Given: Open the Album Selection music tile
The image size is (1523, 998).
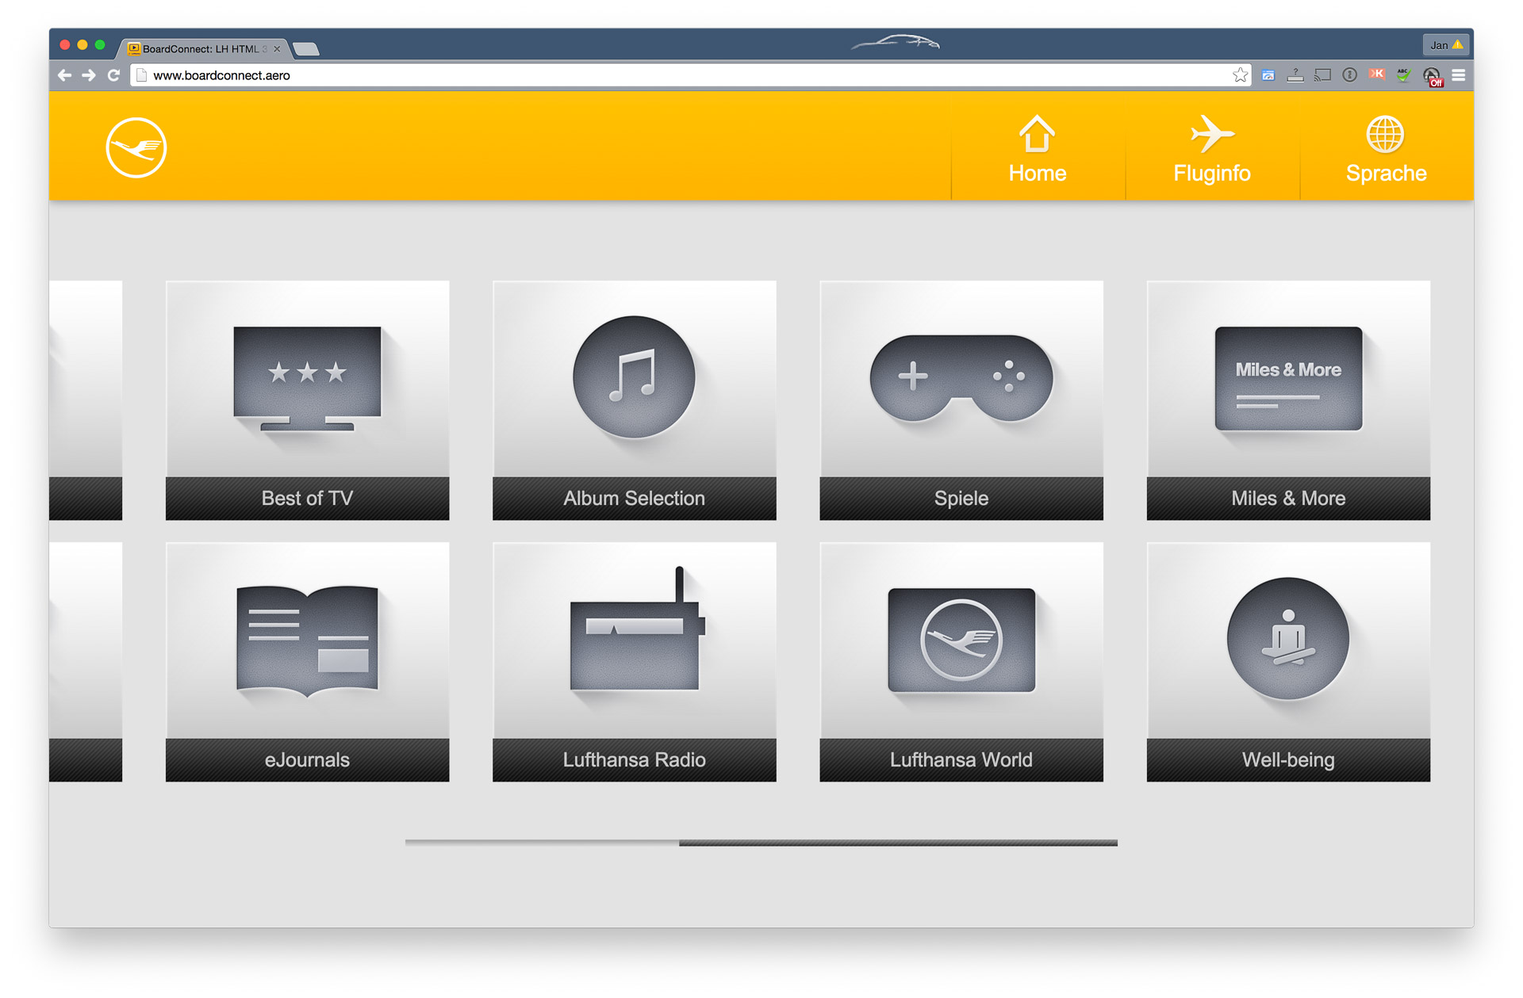Looking at the screenshot, I should click(x=634, y=400).
